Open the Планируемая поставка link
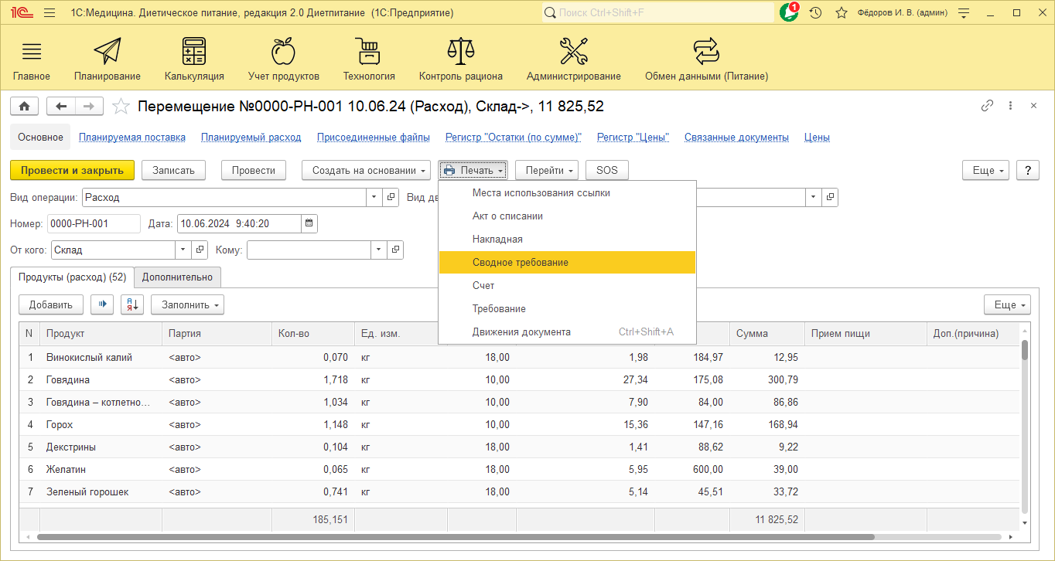 pyautogui.click(x=132, y=138)
